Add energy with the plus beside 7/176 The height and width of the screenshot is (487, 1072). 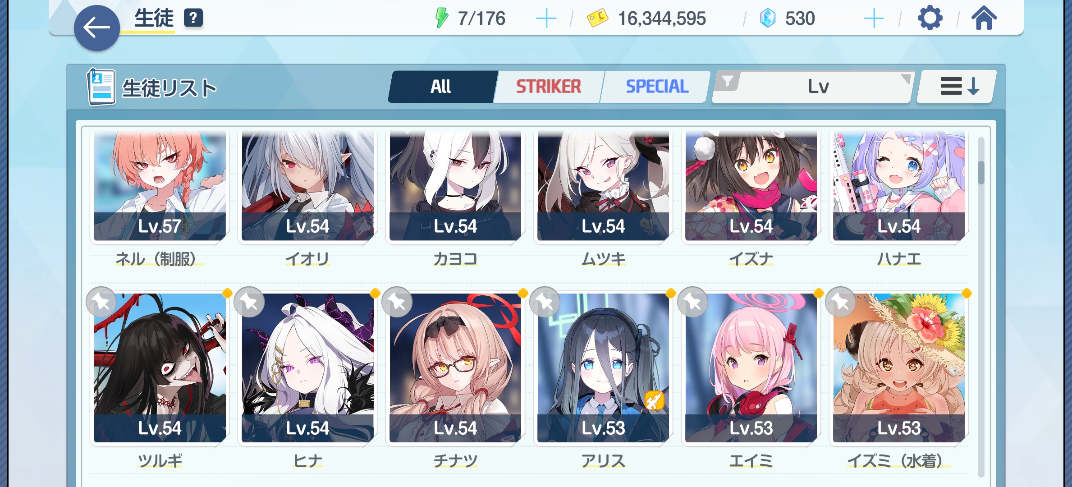tap(546, 18)
